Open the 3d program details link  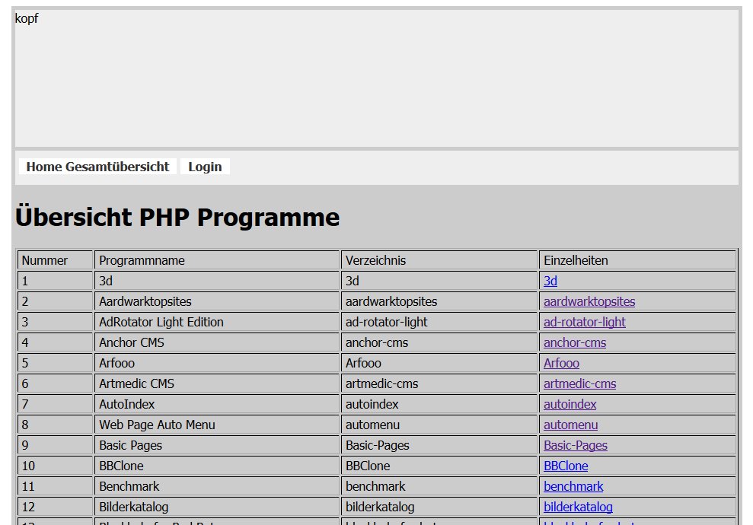[x=550, y=281]
